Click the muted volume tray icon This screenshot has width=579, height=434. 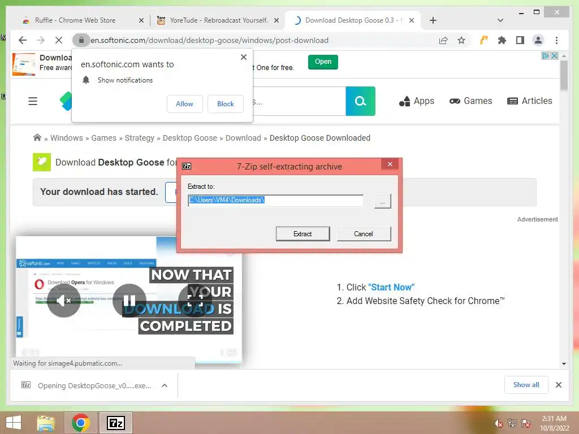click(x=498, y=424)
